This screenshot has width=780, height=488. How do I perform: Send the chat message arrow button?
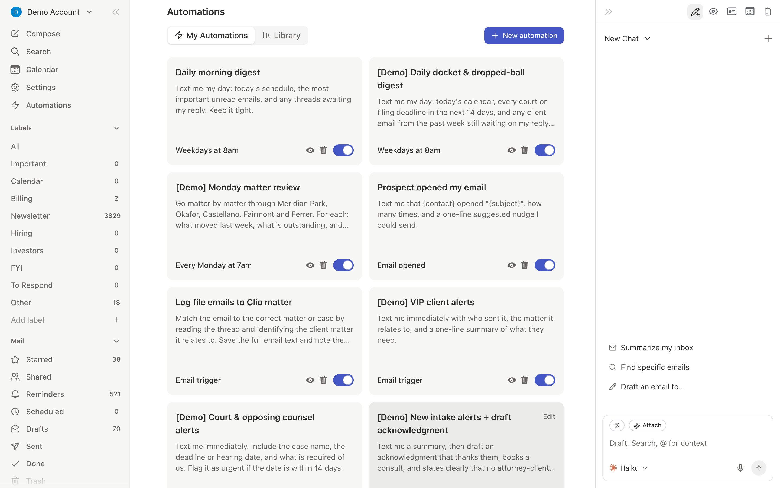click(759, 468)
